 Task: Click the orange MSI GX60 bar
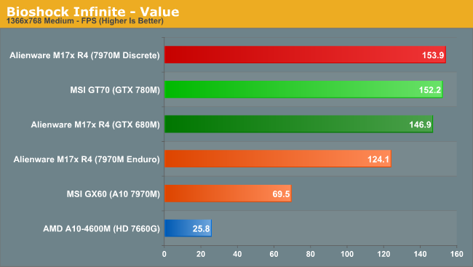(x=228, y=194)
